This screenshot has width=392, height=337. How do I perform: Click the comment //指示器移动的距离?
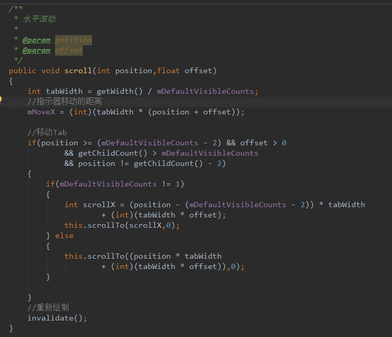point(64,102)
